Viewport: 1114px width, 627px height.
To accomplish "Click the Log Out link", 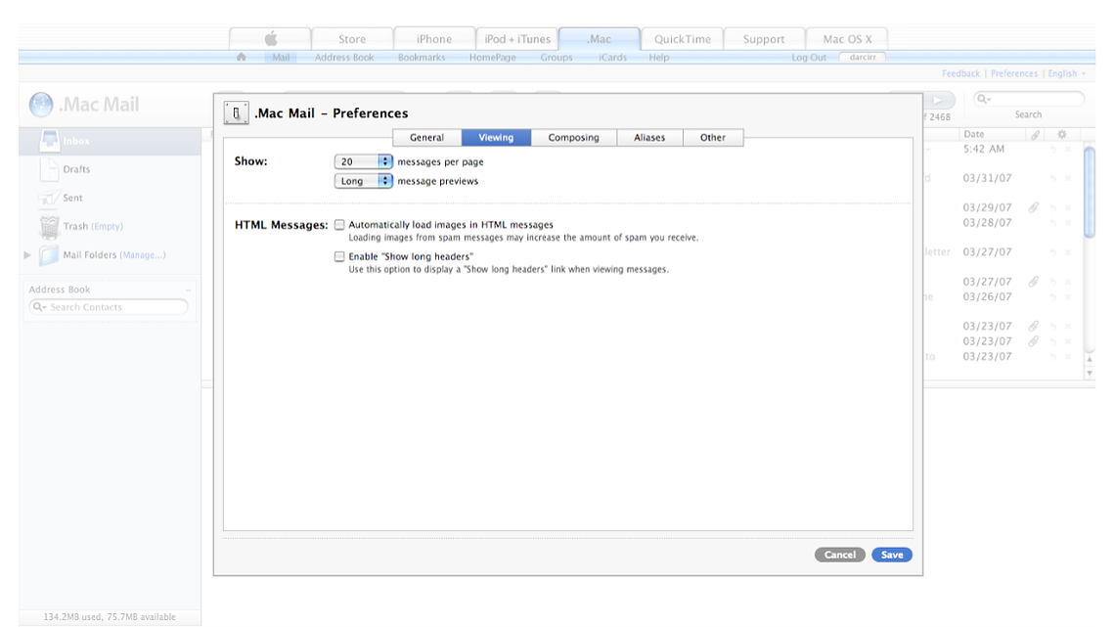I will coord(809,57).
